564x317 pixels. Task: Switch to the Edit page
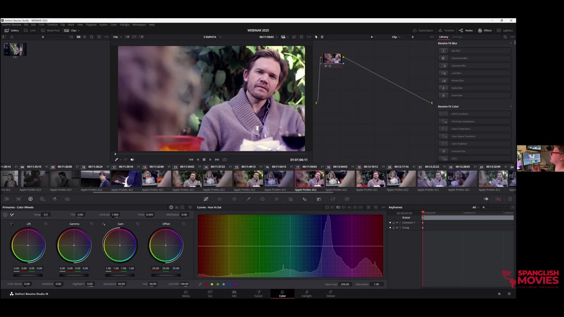(x=234, y=293)
